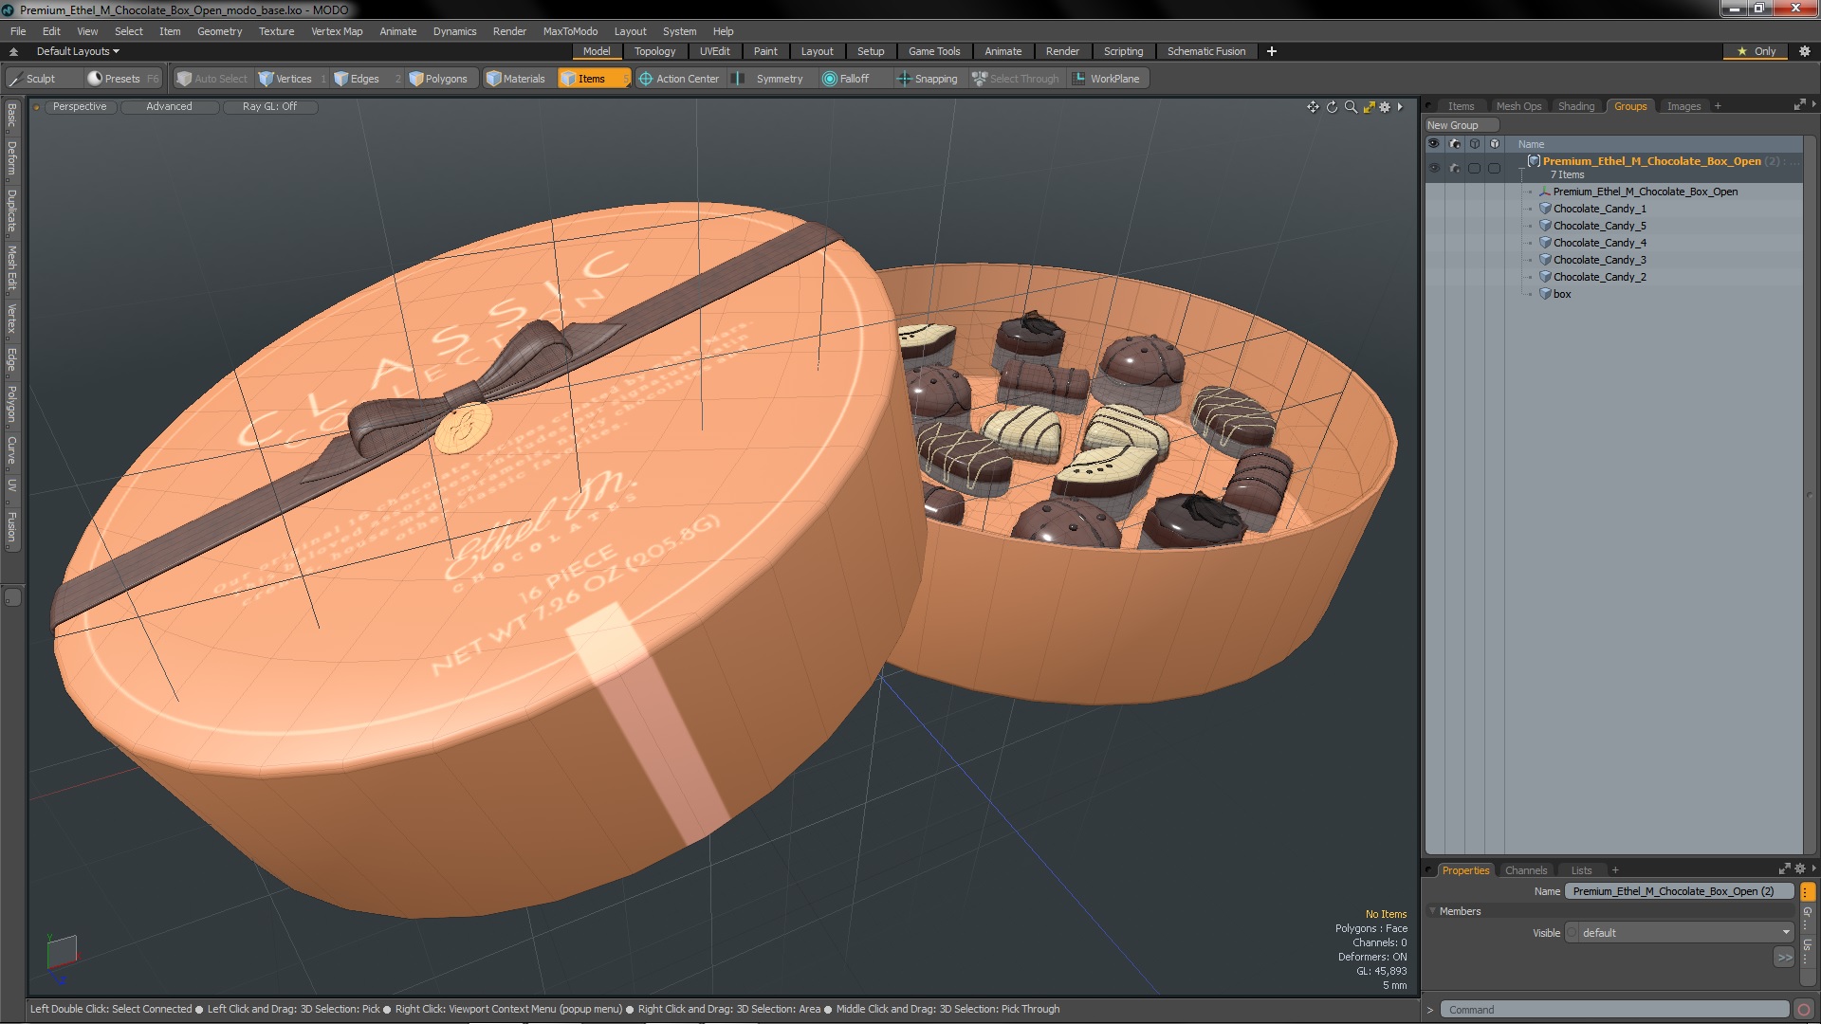Open the Properties panel gear settings

1799,869
